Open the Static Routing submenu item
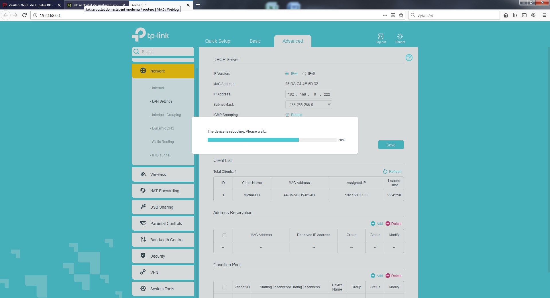This screenshot has width=550, height=298. 162,142
